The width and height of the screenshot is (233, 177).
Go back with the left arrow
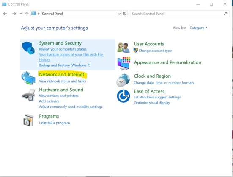[x=5, y=14]
